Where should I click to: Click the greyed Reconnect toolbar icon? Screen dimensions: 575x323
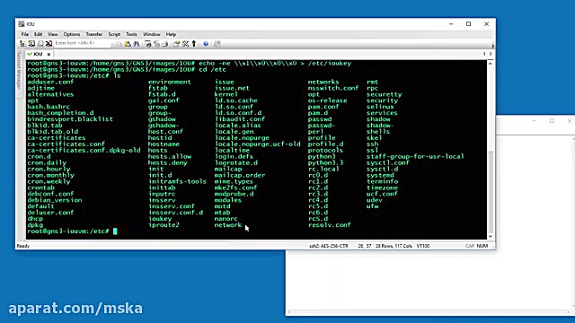coord(40,44)
